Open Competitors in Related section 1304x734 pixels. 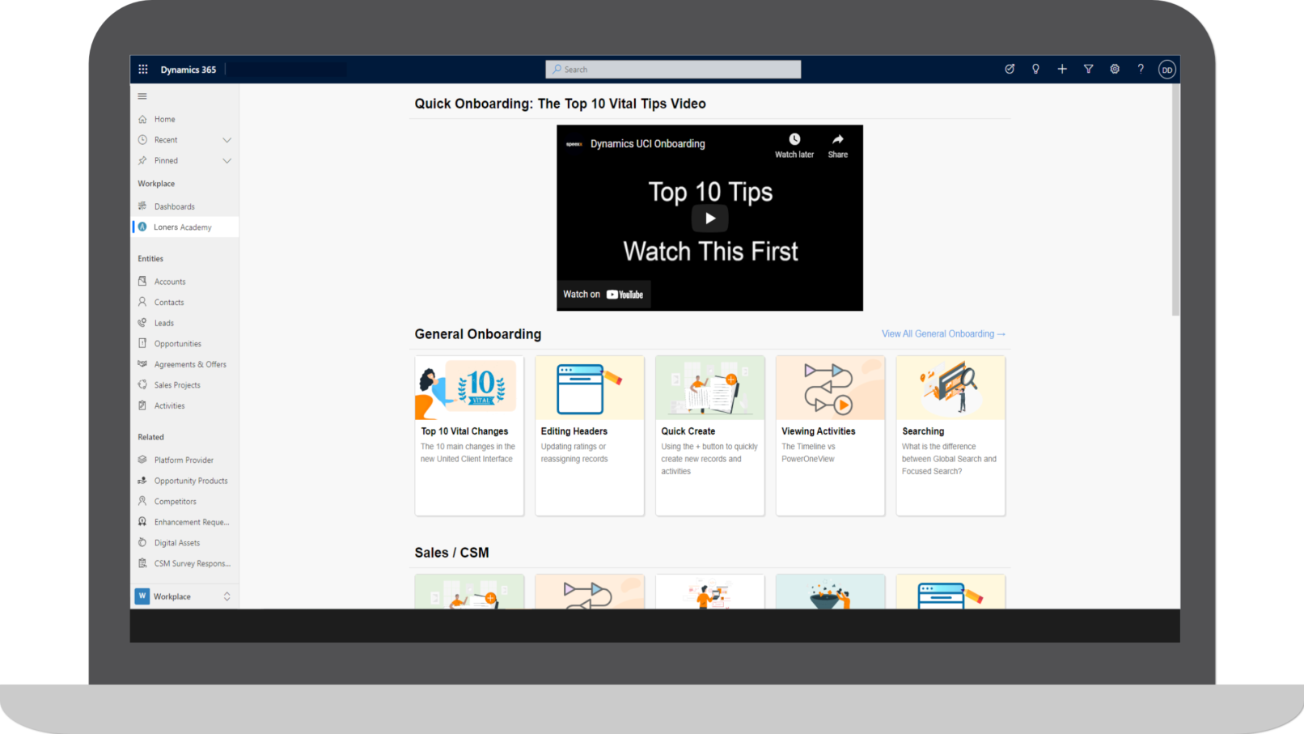(x=175, y=502)
